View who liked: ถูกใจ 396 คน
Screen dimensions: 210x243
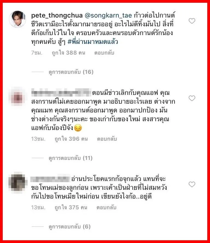(x=71, y=139)
